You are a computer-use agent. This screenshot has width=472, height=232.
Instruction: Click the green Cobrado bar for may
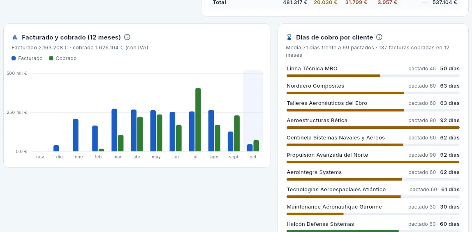coord(159,133)
